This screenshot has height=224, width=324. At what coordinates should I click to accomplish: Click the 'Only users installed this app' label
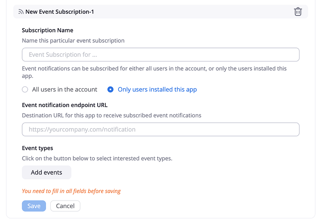point(157,89)
